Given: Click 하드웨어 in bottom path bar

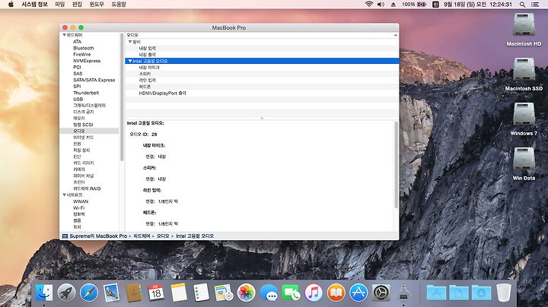Looking at the screenshot, I should click(142, 236).
